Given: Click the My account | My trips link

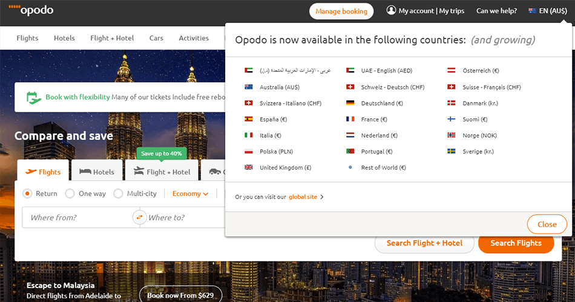Looking at the screenshot, I should click(x=431, y=11).
